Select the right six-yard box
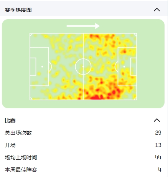Image resolution: width=168 pixels, height=177 pixels. [133, 66]
